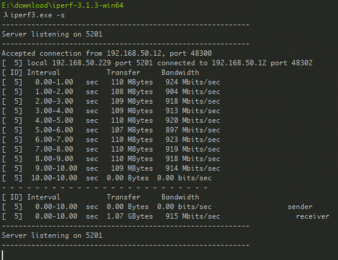Screen dimensions: 338x260
Task: Click the first Transfer column header
Action: click(x=124, y=72)
